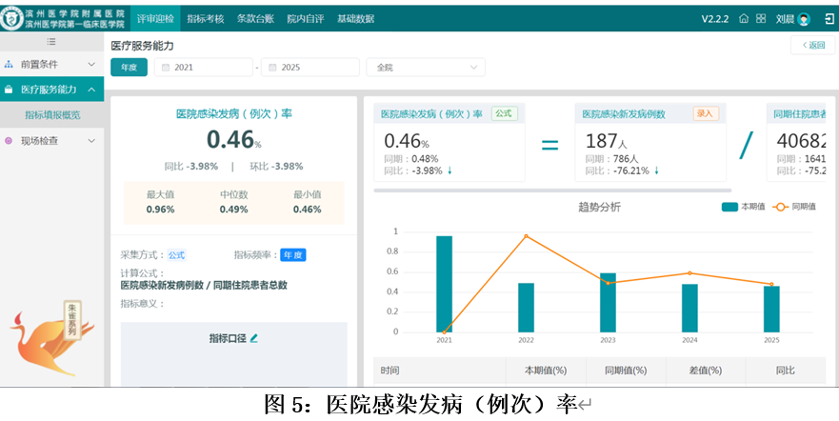
Task: Click the 返回 back button
Action: pos(811,46)
